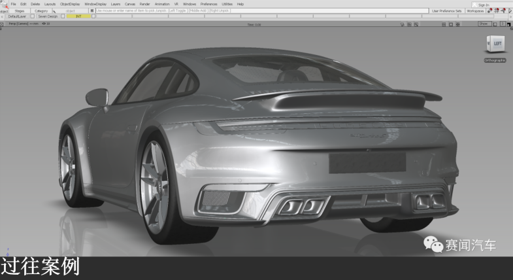Viewport: 513px width, 280px height.
Task: Click the WeChat logo in the watermark
Action: click(x=433, y=245)
